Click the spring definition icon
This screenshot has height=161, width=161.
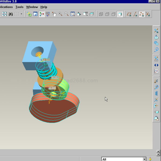(x=156, y=93)
